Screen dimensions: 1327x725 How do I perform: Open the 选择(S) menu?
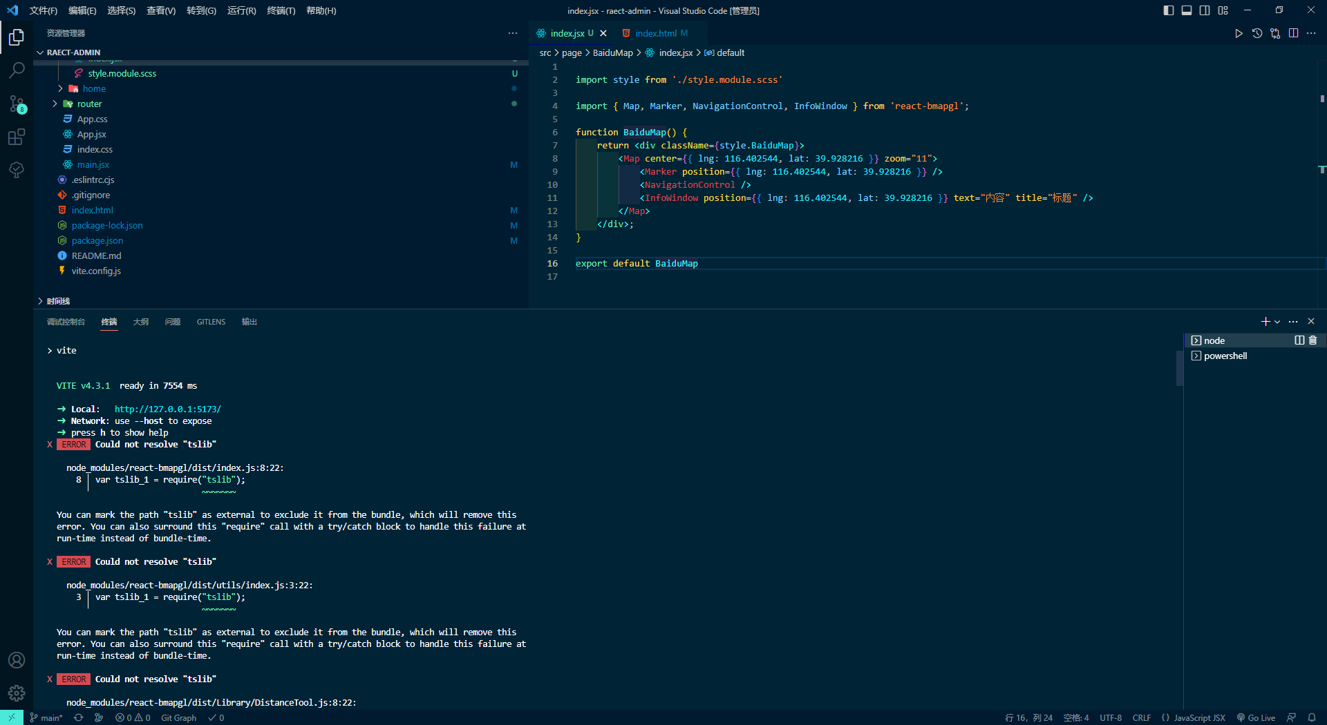coord(122,10)
